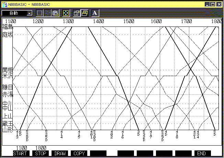Click the Copy toolbar icon
The image size is (224, 158).
[48, 13]
